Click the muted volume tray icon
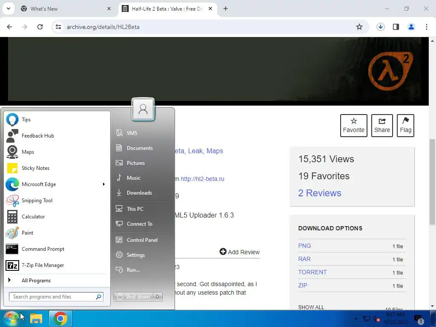The height and width of the screenshot is (327, 436). [x=376, y=318]
